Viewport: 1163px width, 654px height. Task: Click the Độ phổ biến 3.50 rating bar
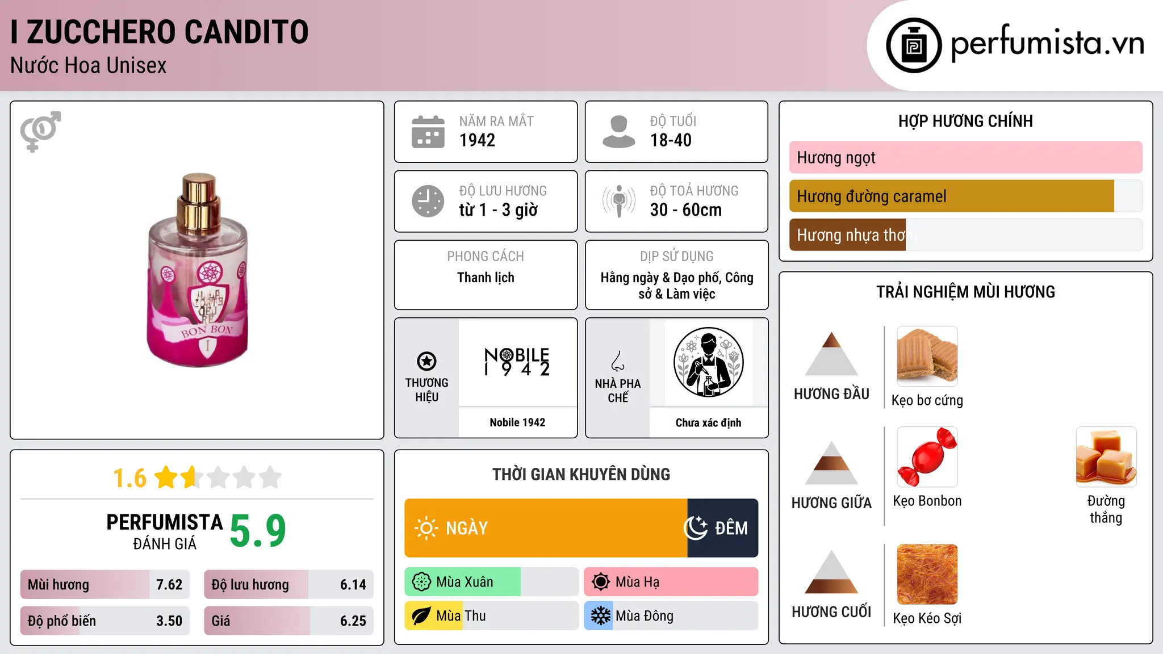[105, 621]
